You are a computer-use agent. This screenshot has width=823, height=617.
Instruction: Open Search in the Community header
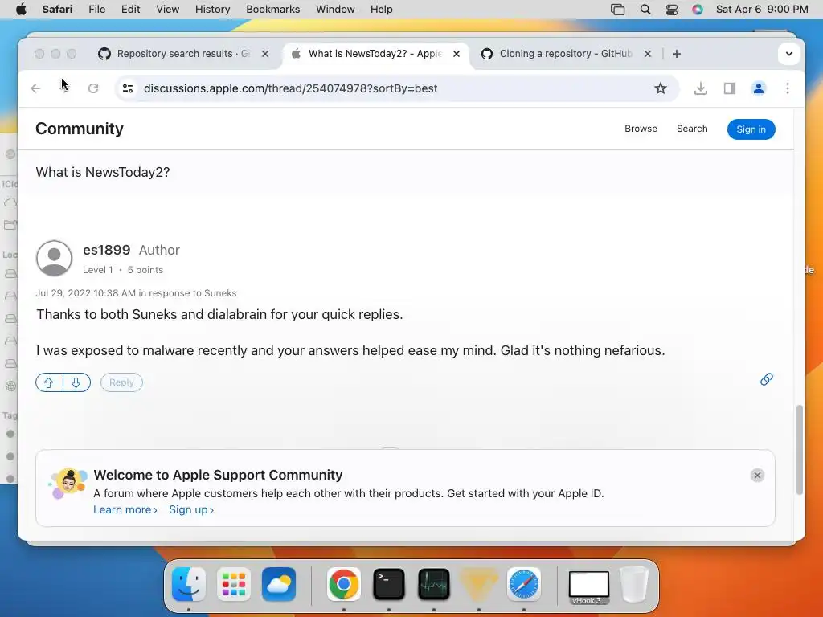pyautogui.click(x=692, y=129)
